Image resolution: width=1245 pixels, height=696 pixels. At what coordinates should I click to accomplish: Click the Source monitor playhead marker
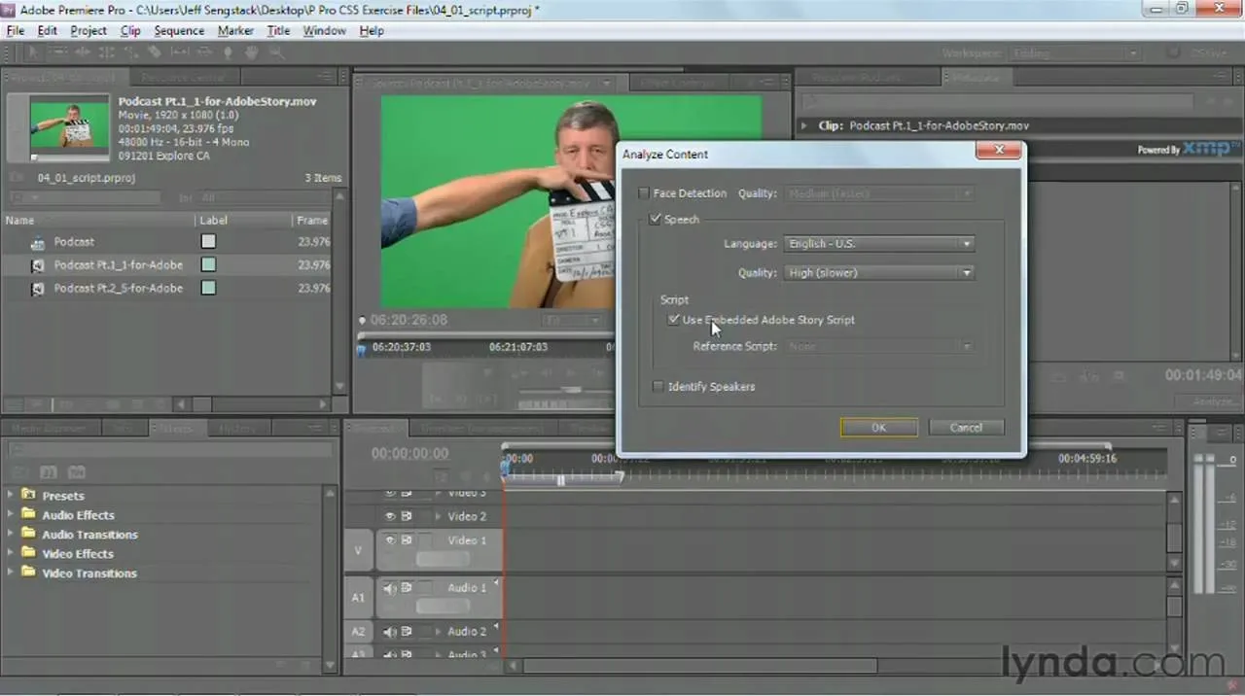coord(362,350)
